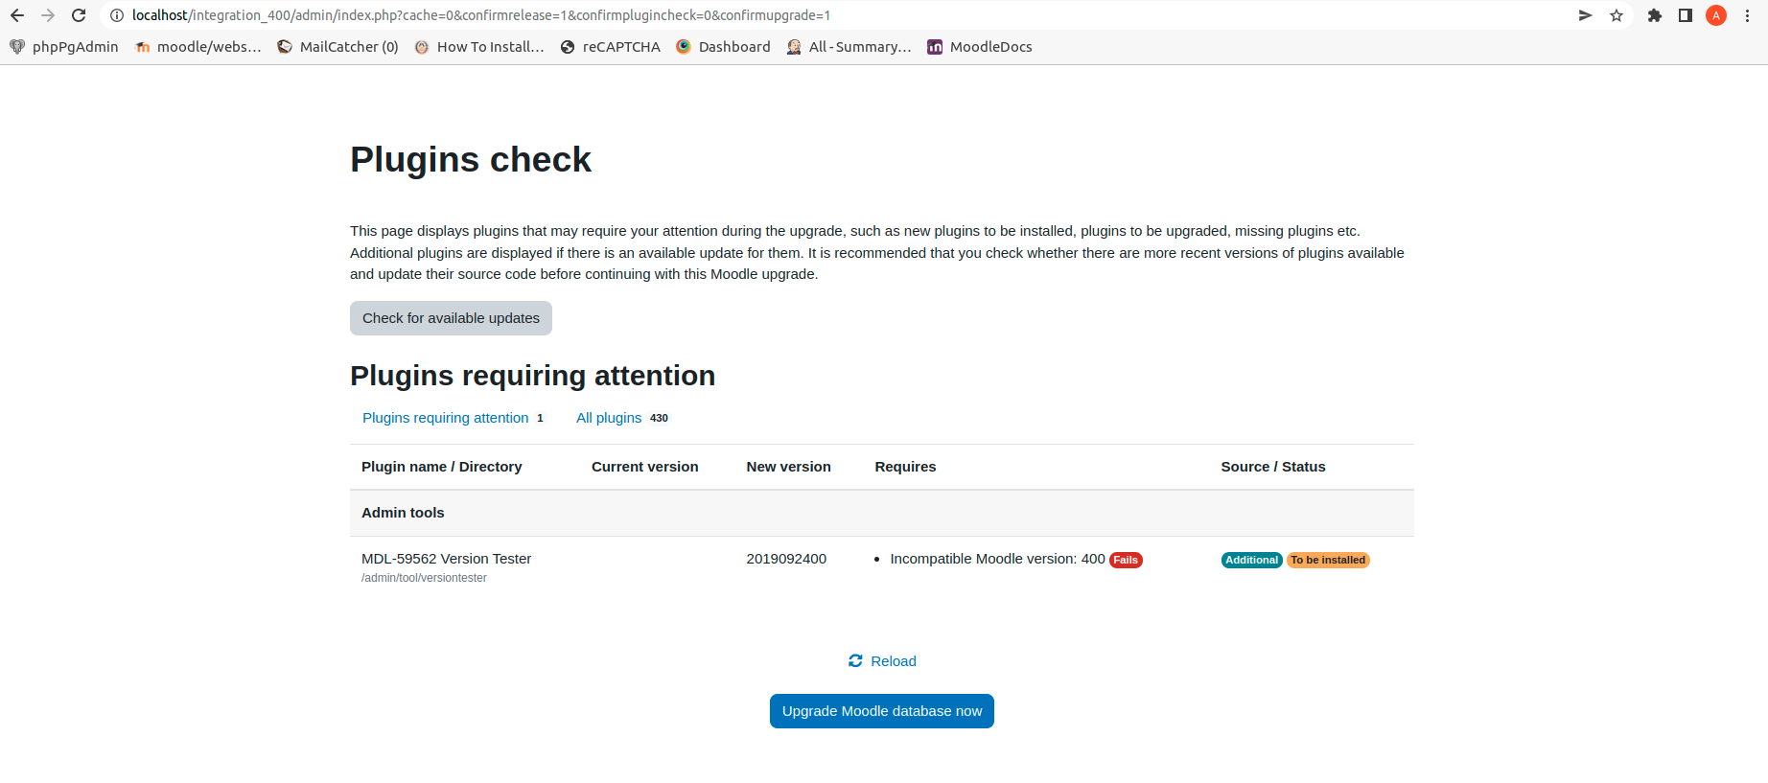Screen dimensions: 1768x783
Task: Click the New version column header
Action: coord(789,467)
